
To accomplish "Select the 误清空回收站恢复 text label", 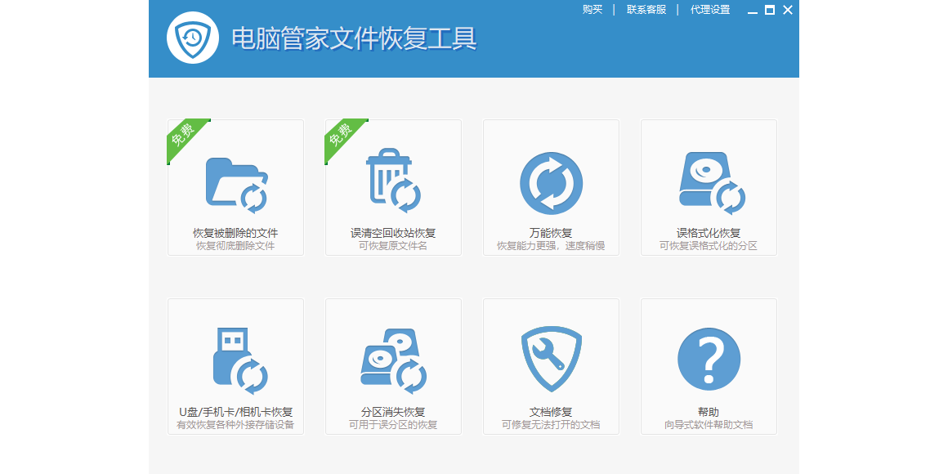I will click(x=393, y=233).
